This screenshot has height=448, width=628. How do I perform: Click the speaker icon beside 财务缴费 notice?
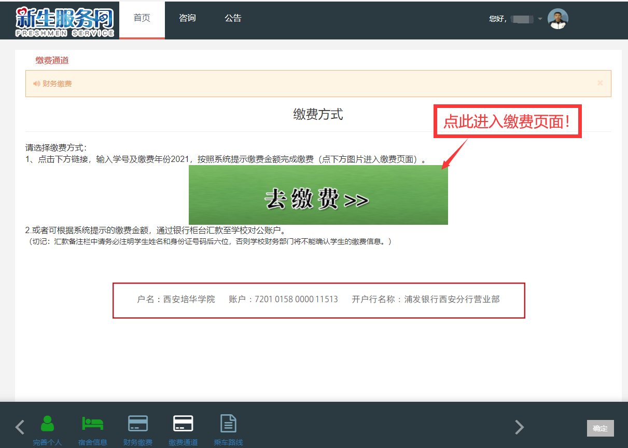(36, 84)
